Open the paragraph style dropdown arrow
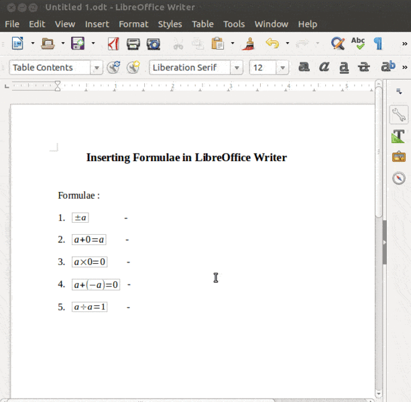This screenshot has width=411, height=402. (x=97, y=68)
